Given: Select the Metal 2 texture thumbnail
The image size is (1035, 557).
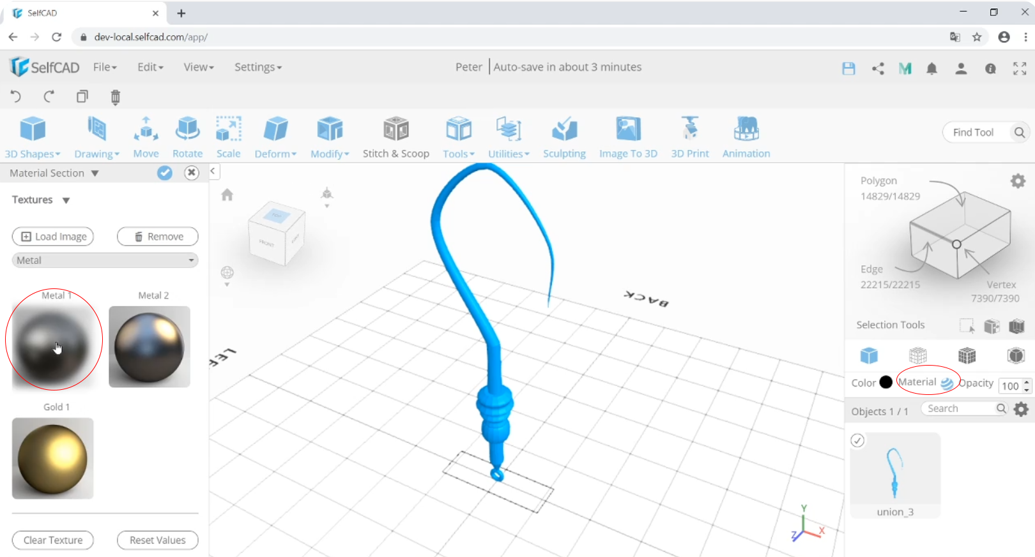Looking at the screenshot, I should pos(149,346).
